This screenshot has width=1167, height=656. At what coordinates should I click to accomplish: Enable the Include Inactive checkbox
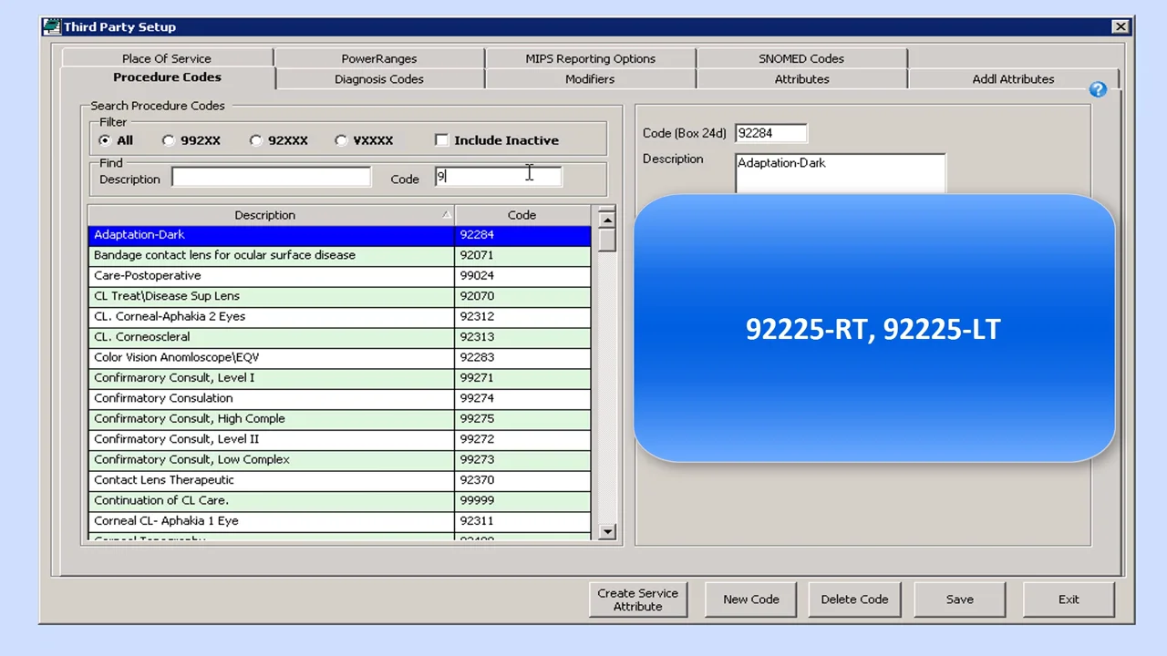click(x=442, y=140)
